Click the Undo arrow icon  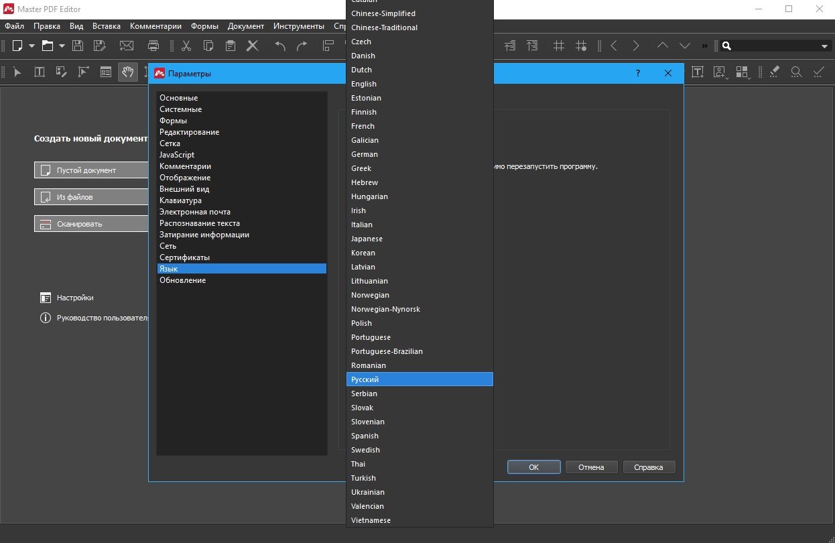pos(280,46)
